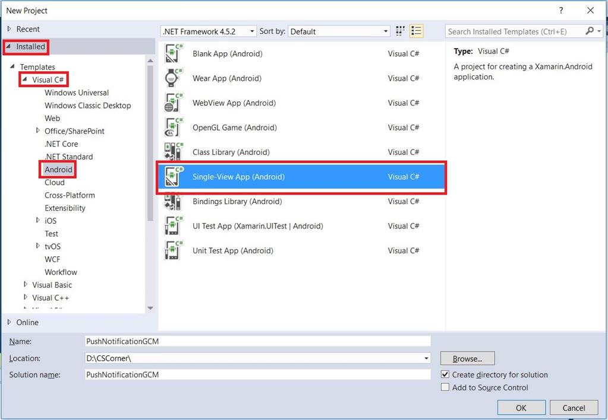Select the .NET Core category
The height and width of the screenshot is (420, 608).
[61, 144]
